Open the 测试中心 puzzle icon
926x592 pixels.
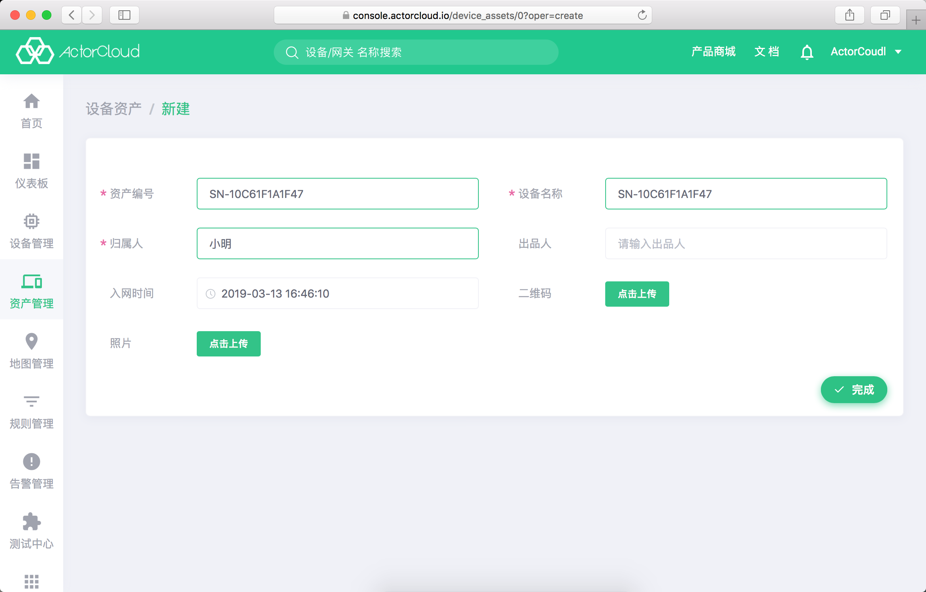click(x=32, y=522)
